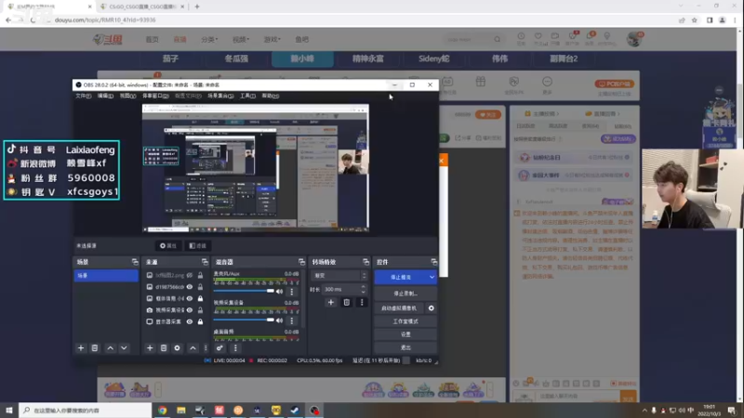Image resolution: width=744 pixels, height=418 pixels.
Task: Hide the display capture source
Action: point(190,321)
